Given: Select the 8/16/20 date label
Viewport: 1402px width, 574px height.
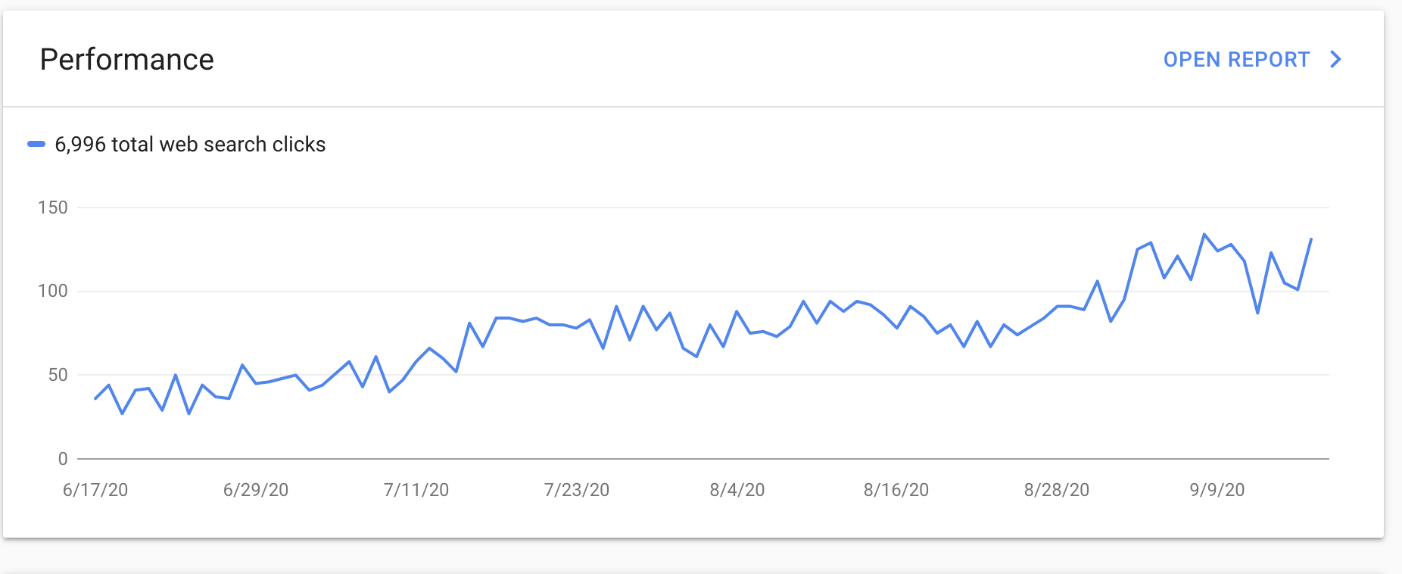Looking at the screenshot, I should click(x=896, y=490).
